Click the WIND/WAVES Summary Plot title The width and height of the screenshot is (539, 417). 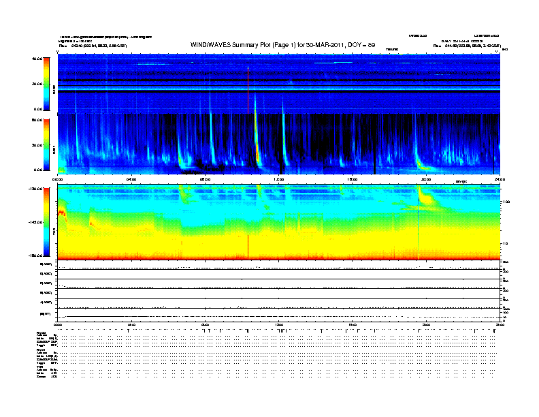pos(282,45)
